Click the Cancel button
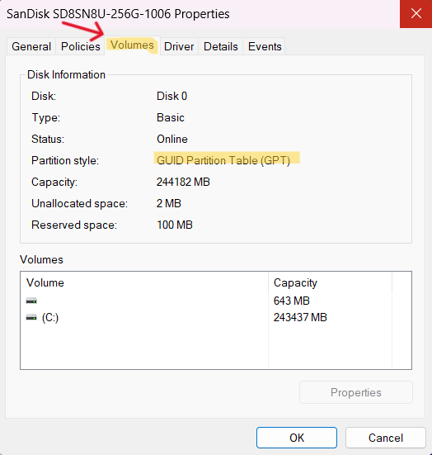Image resolution: width=432 pixels, height=455 pixels. pyautogui.click(x=386, y=438)
